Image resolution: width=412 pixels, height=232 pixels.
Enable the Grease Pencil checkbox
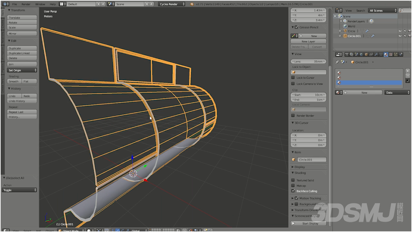point(296,27)
